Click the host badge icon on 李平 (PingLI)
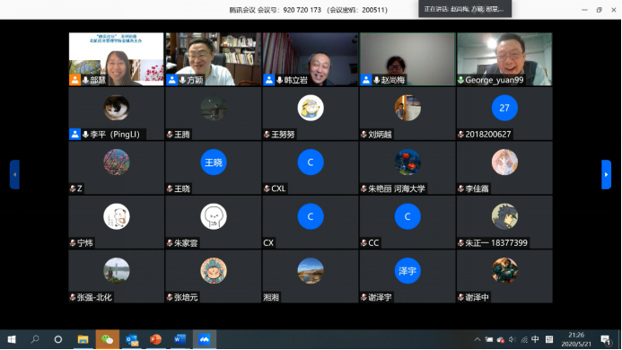This screenshot has height=350, width=622. point(75,134)
